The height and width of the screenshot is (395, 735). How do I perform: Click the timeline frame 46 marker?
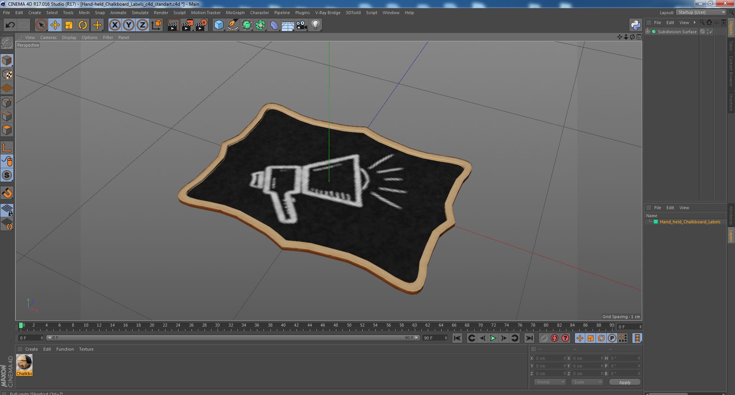tap(322, 325)
